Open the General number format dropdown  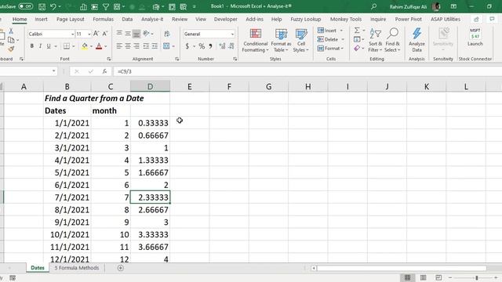coord(232,34)
